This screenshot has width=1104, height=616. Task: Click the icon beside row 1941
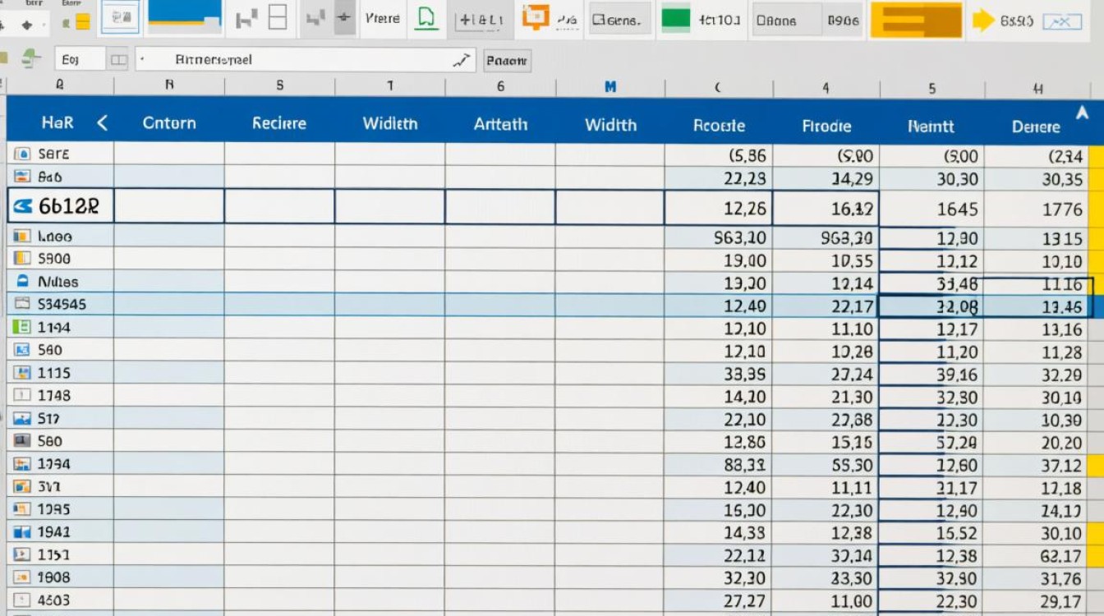point(22,532)
